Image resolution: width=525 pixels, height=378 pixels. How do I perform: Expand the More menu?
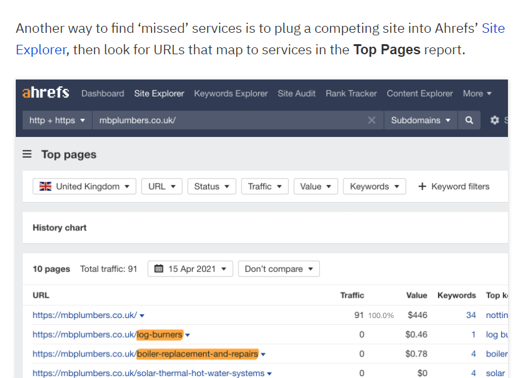coord(477,93)
